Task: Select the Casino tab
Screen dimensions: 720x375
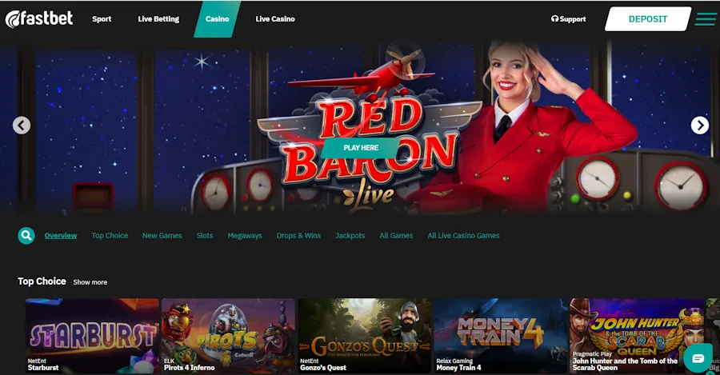Action: point(217,19)
